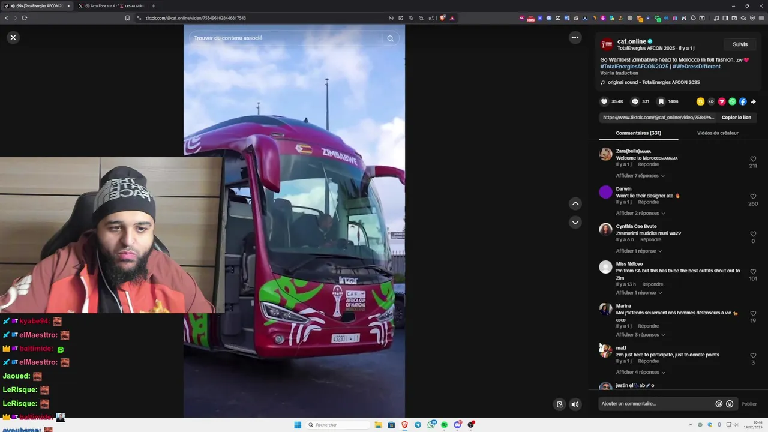Go to next video with down arrow

click(x=575, y=222)
